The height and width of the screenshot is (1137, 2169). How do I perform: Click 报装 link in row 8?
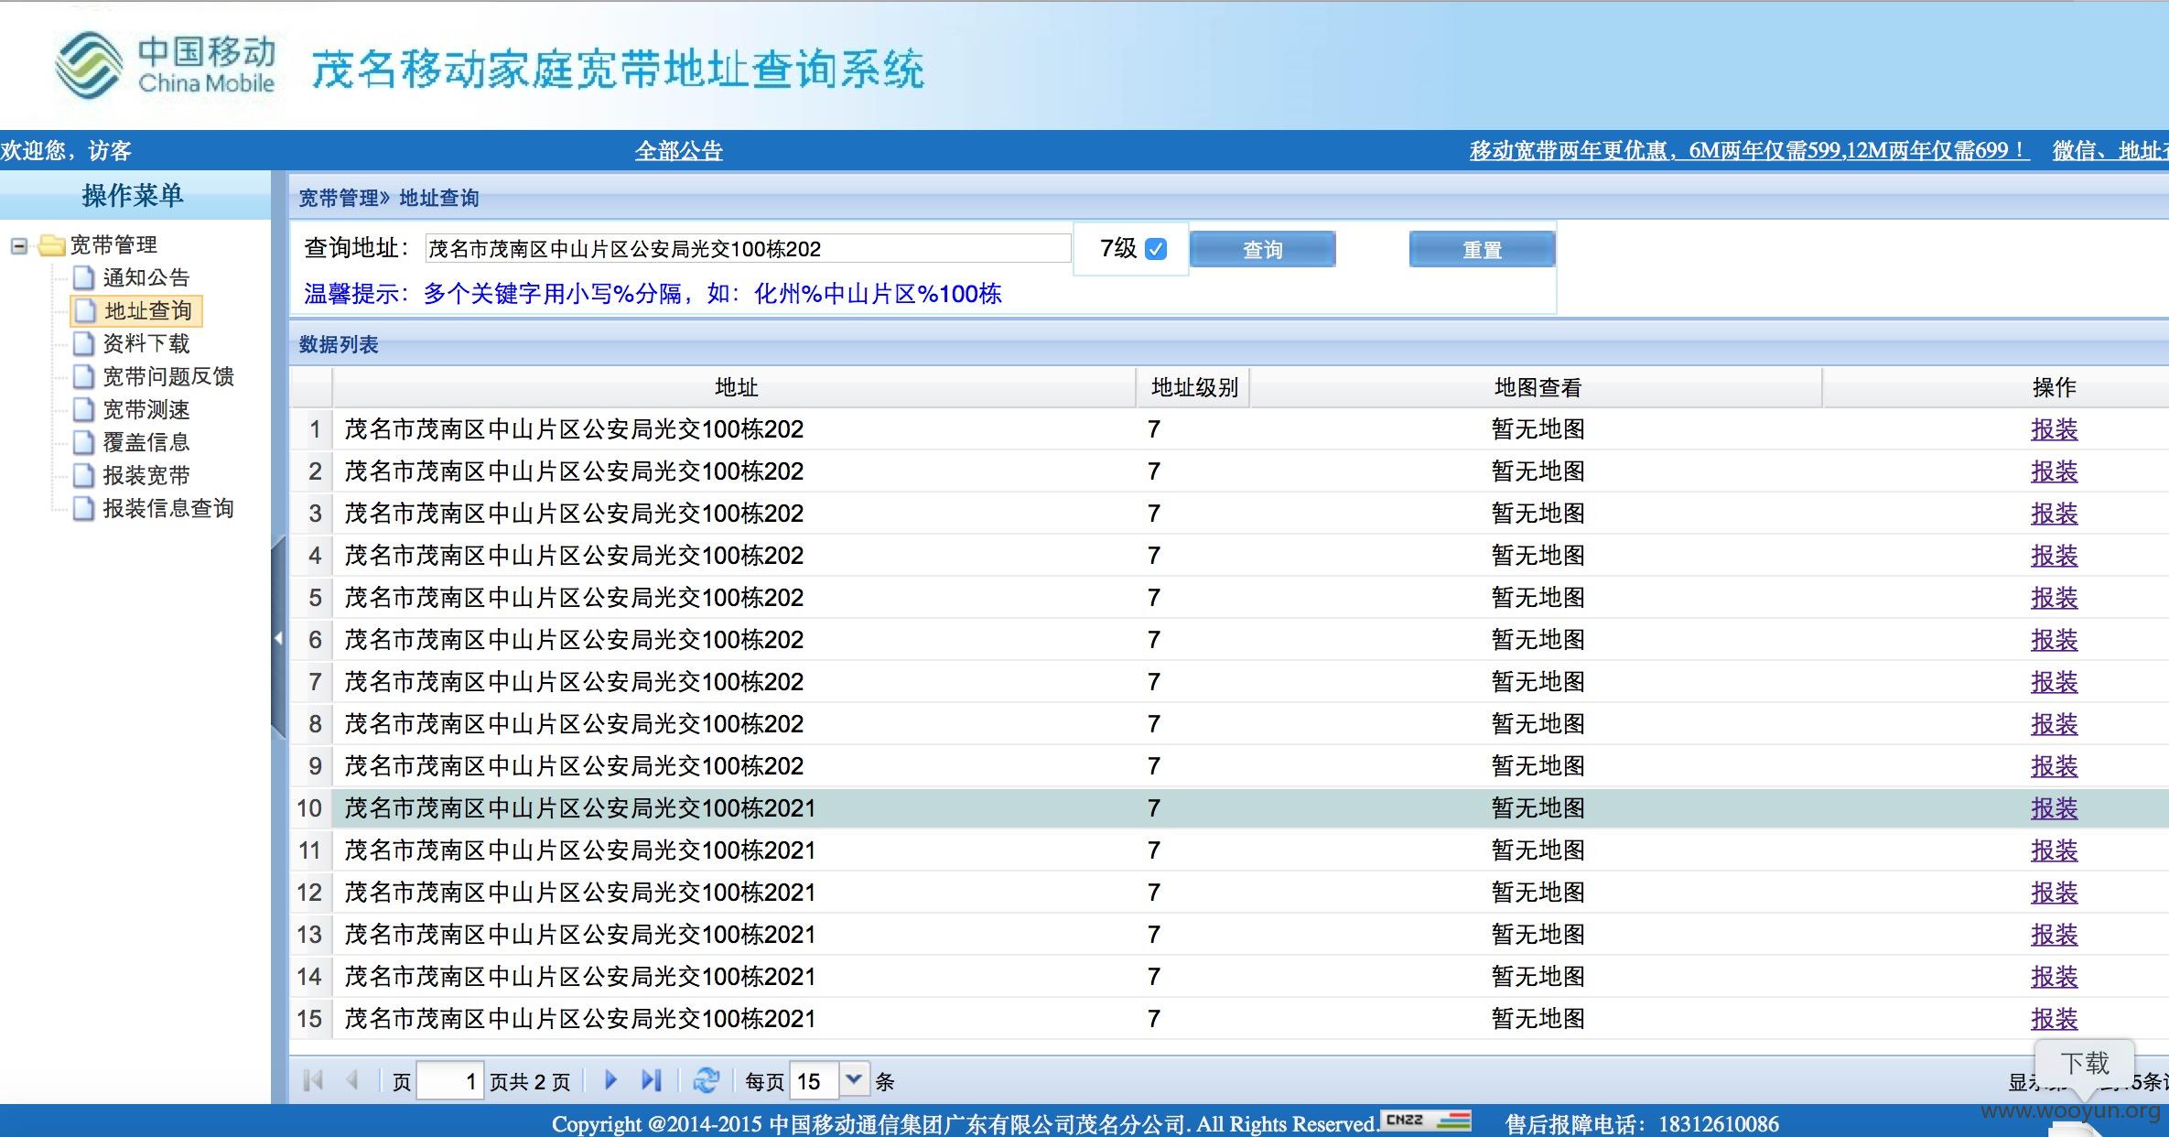click(2055, 723)
